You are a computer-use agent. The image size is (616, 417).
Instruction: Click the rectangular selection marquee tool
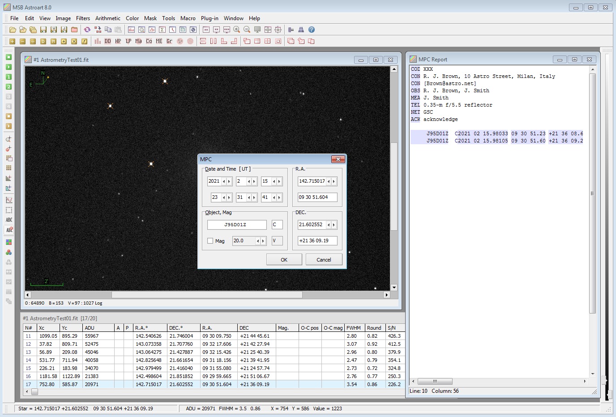click(x=9, y=210)
